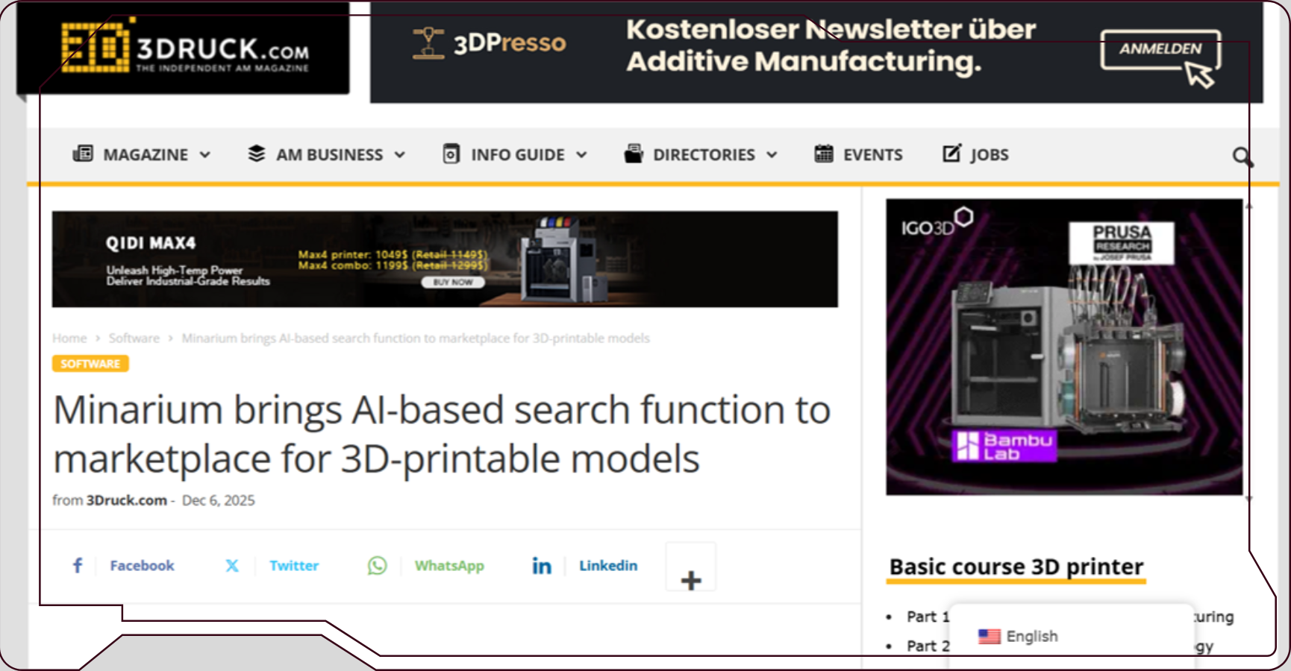The image size is (1291, 671).
Task: Open the 3Druck.com author link
Action: pos(126,500)
